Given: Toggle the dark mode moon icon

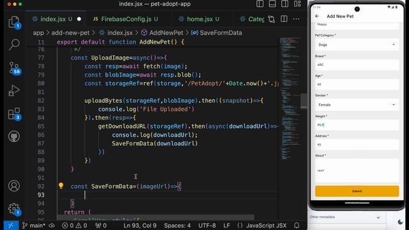Looking at the screenshot, I should (x=401, y=222).
